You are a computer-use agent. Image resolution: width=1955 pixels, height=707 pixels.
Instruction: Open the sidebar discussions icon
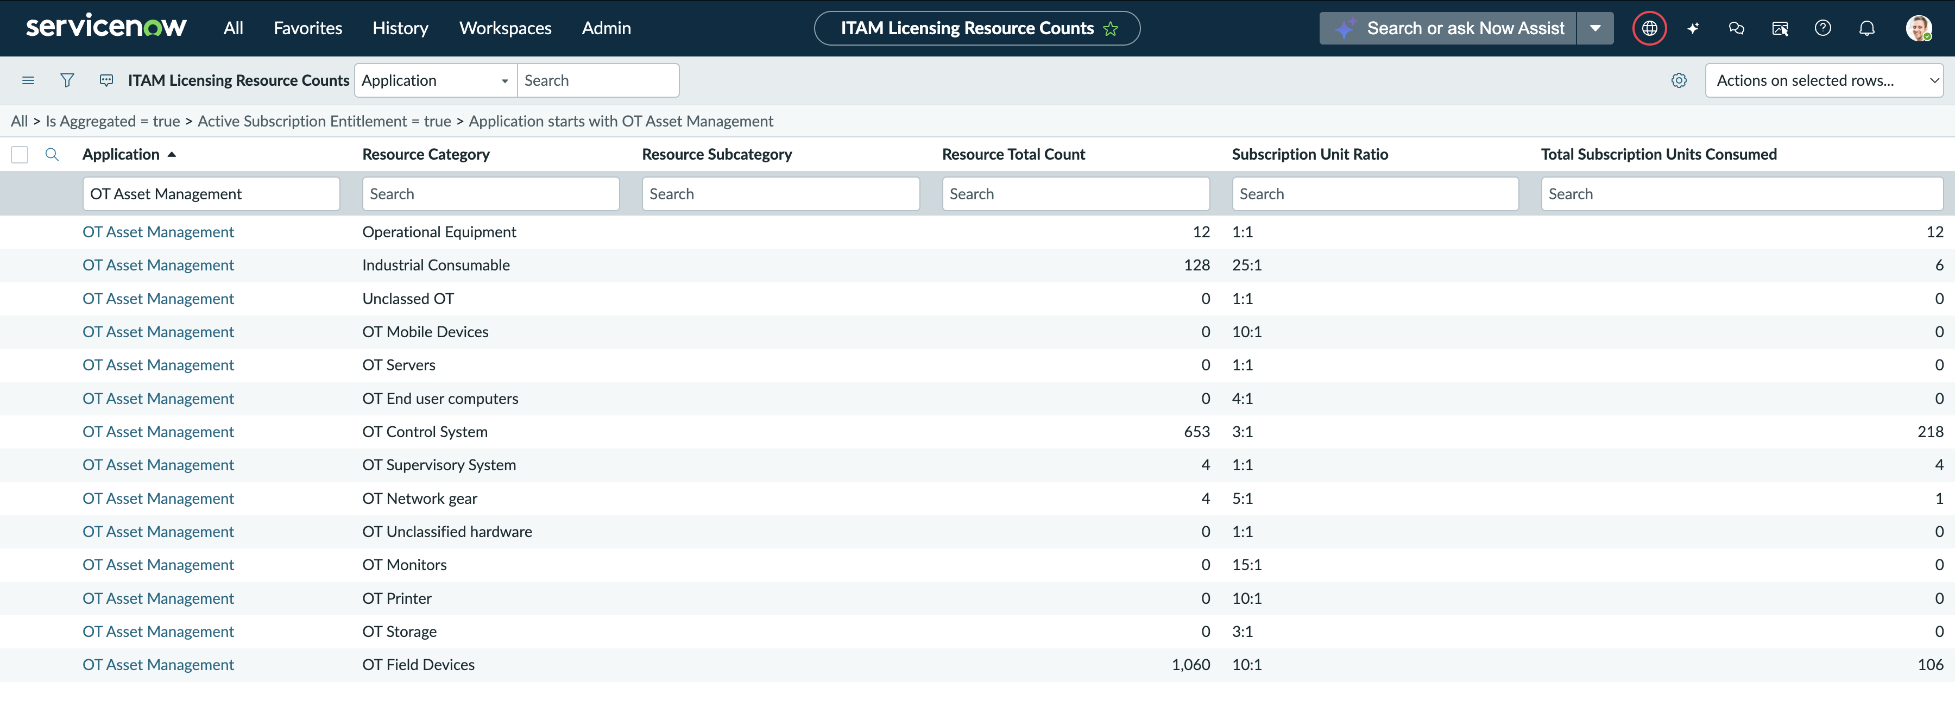tap(1780, 28)
